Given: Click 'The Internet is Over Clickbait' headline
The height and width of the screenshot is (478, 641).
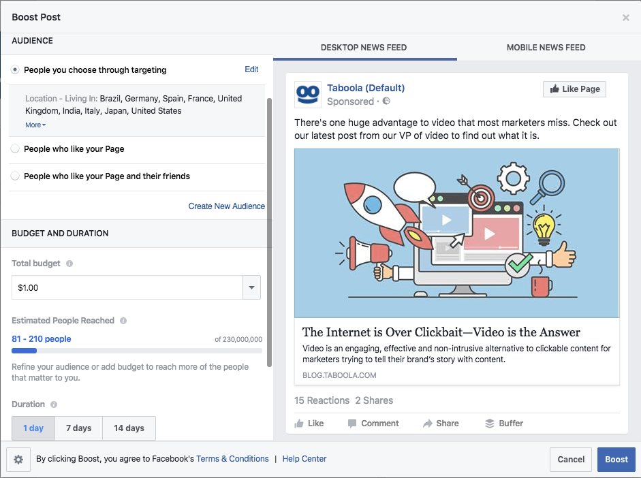Looking at the screenshot, I should coord(441,332).
